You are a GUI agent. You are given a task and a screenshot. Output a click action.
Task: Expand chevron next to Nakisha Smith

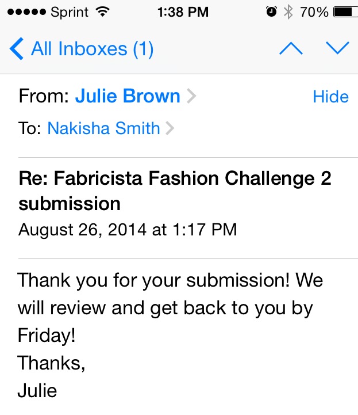coord(170,128)
